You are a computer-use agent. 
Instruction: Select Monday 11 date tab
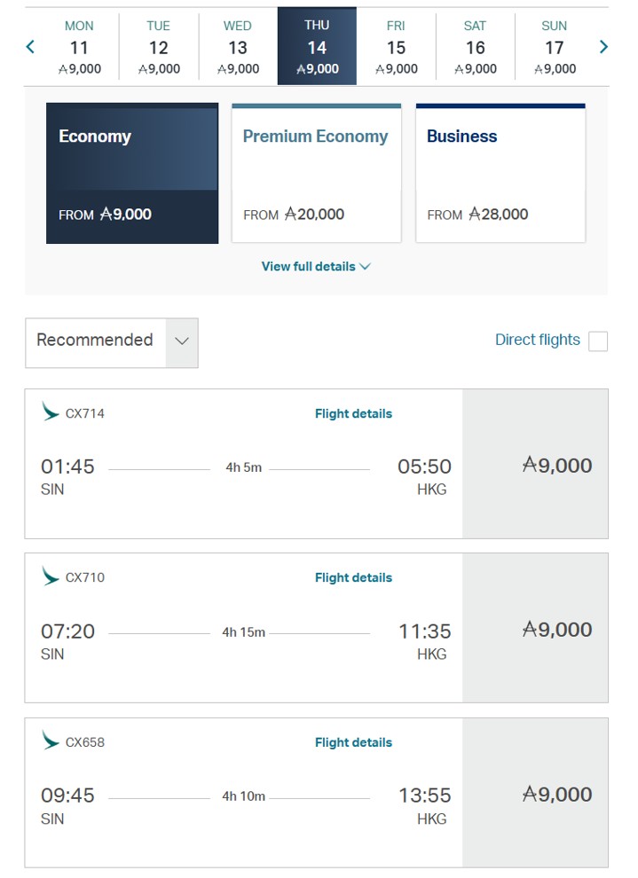(79, 47)
